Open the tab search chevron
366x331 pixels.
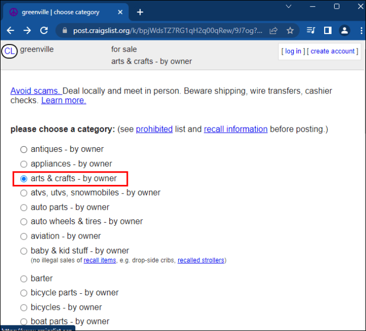tap(289, 6)
